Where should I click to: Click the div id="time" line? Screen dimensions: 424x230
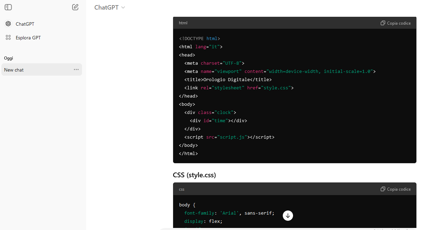(x=218, y=120)
